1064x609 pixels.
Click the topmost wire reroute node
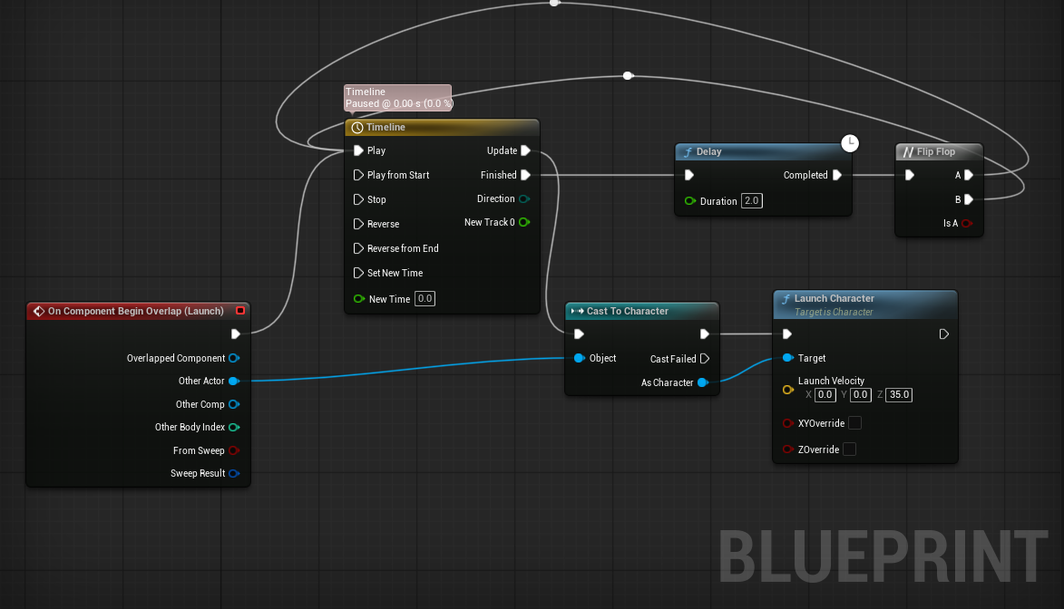coord(554,3)
